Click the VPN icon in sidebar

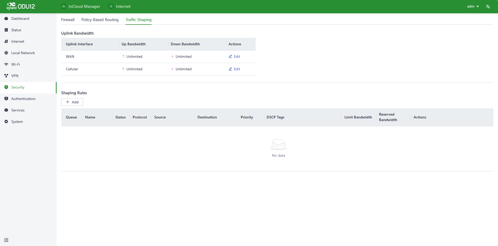[6, 76]
